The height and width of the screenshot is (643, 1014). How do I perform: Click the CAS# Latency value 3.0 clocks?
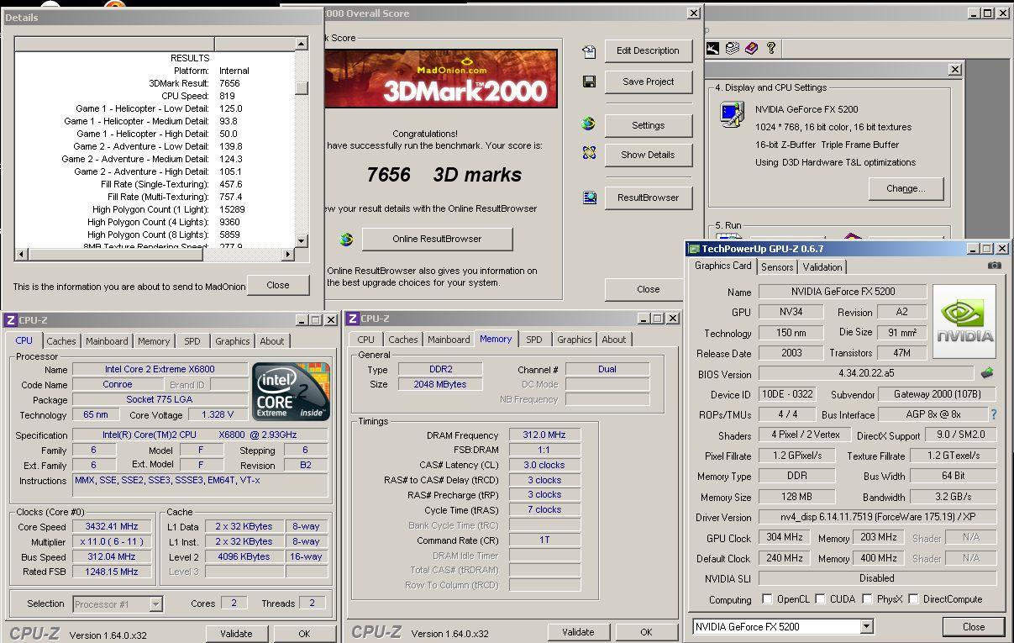pos(544,465)
